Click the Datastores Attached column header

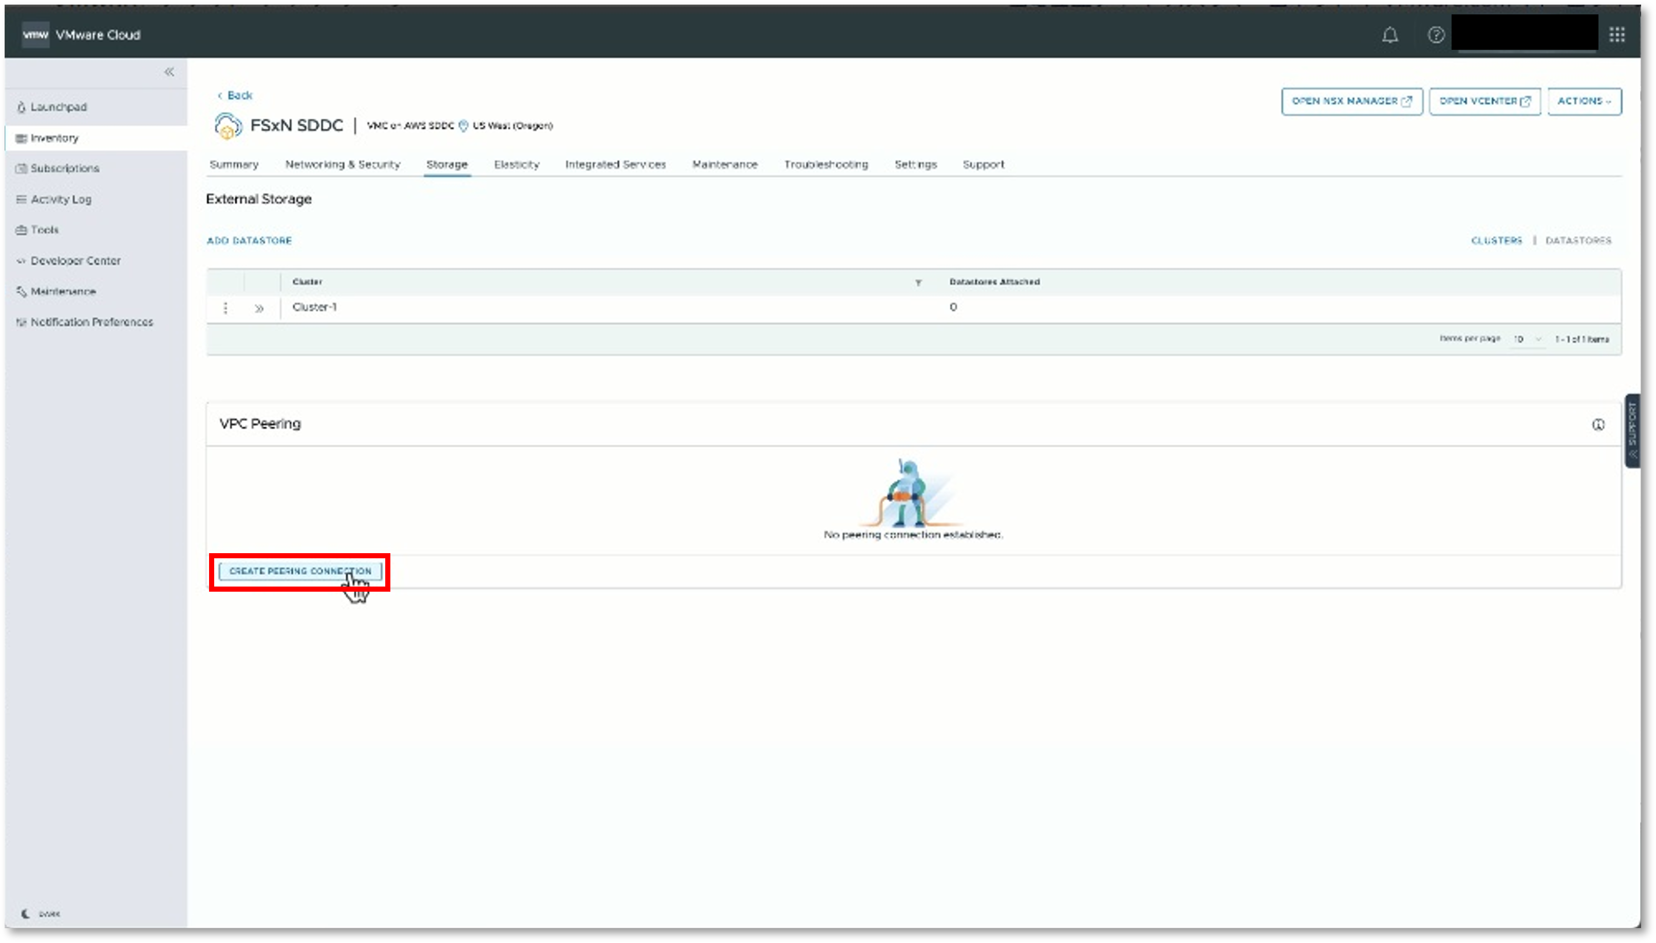(994, 282)
